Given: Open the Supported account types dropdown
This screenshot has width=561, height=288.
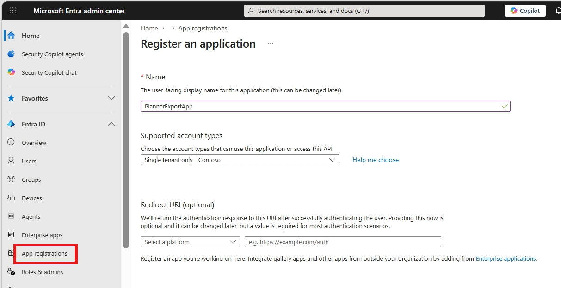Looking at the screenshot, I should tap(240, 160).
